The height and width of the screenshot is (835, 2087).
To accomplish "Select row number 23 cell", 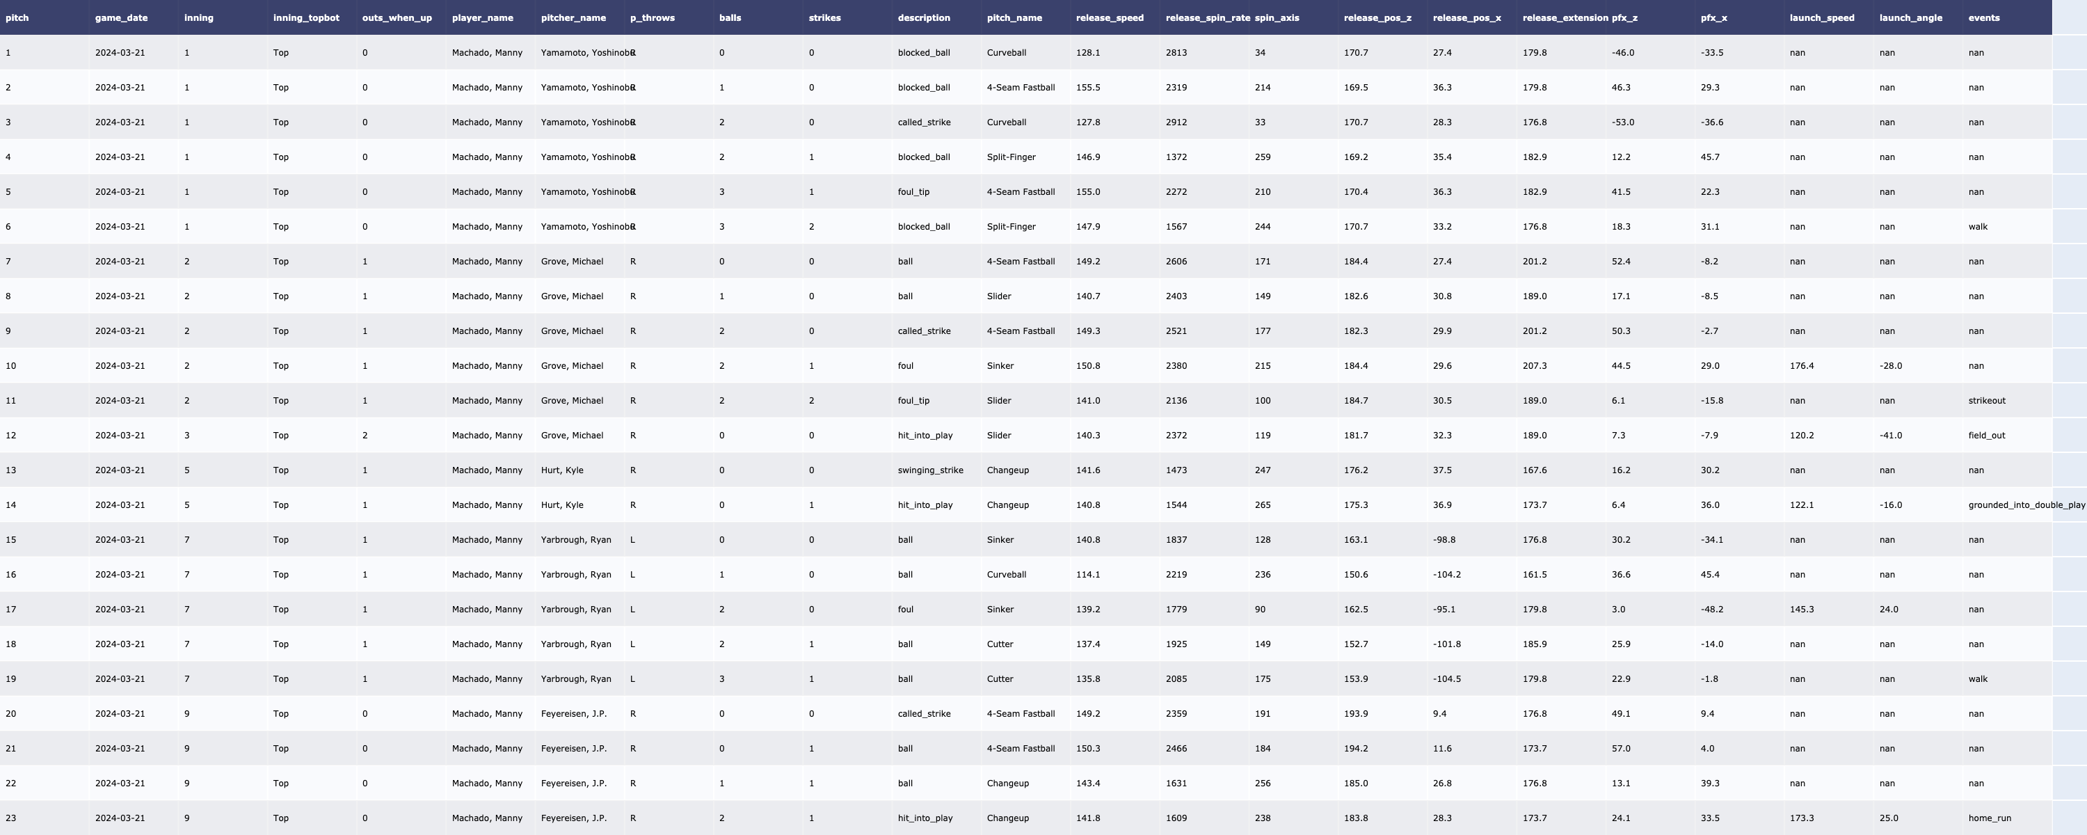I will click(x=10, y=818).
